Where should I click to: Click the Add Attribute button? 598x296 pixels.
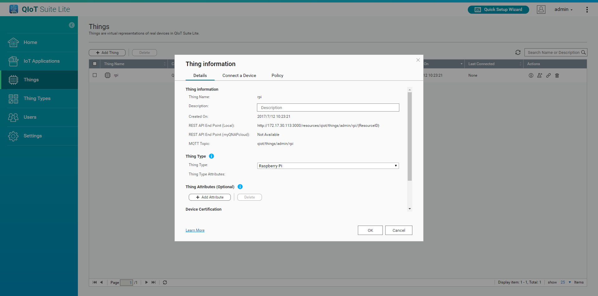(210, 197)
